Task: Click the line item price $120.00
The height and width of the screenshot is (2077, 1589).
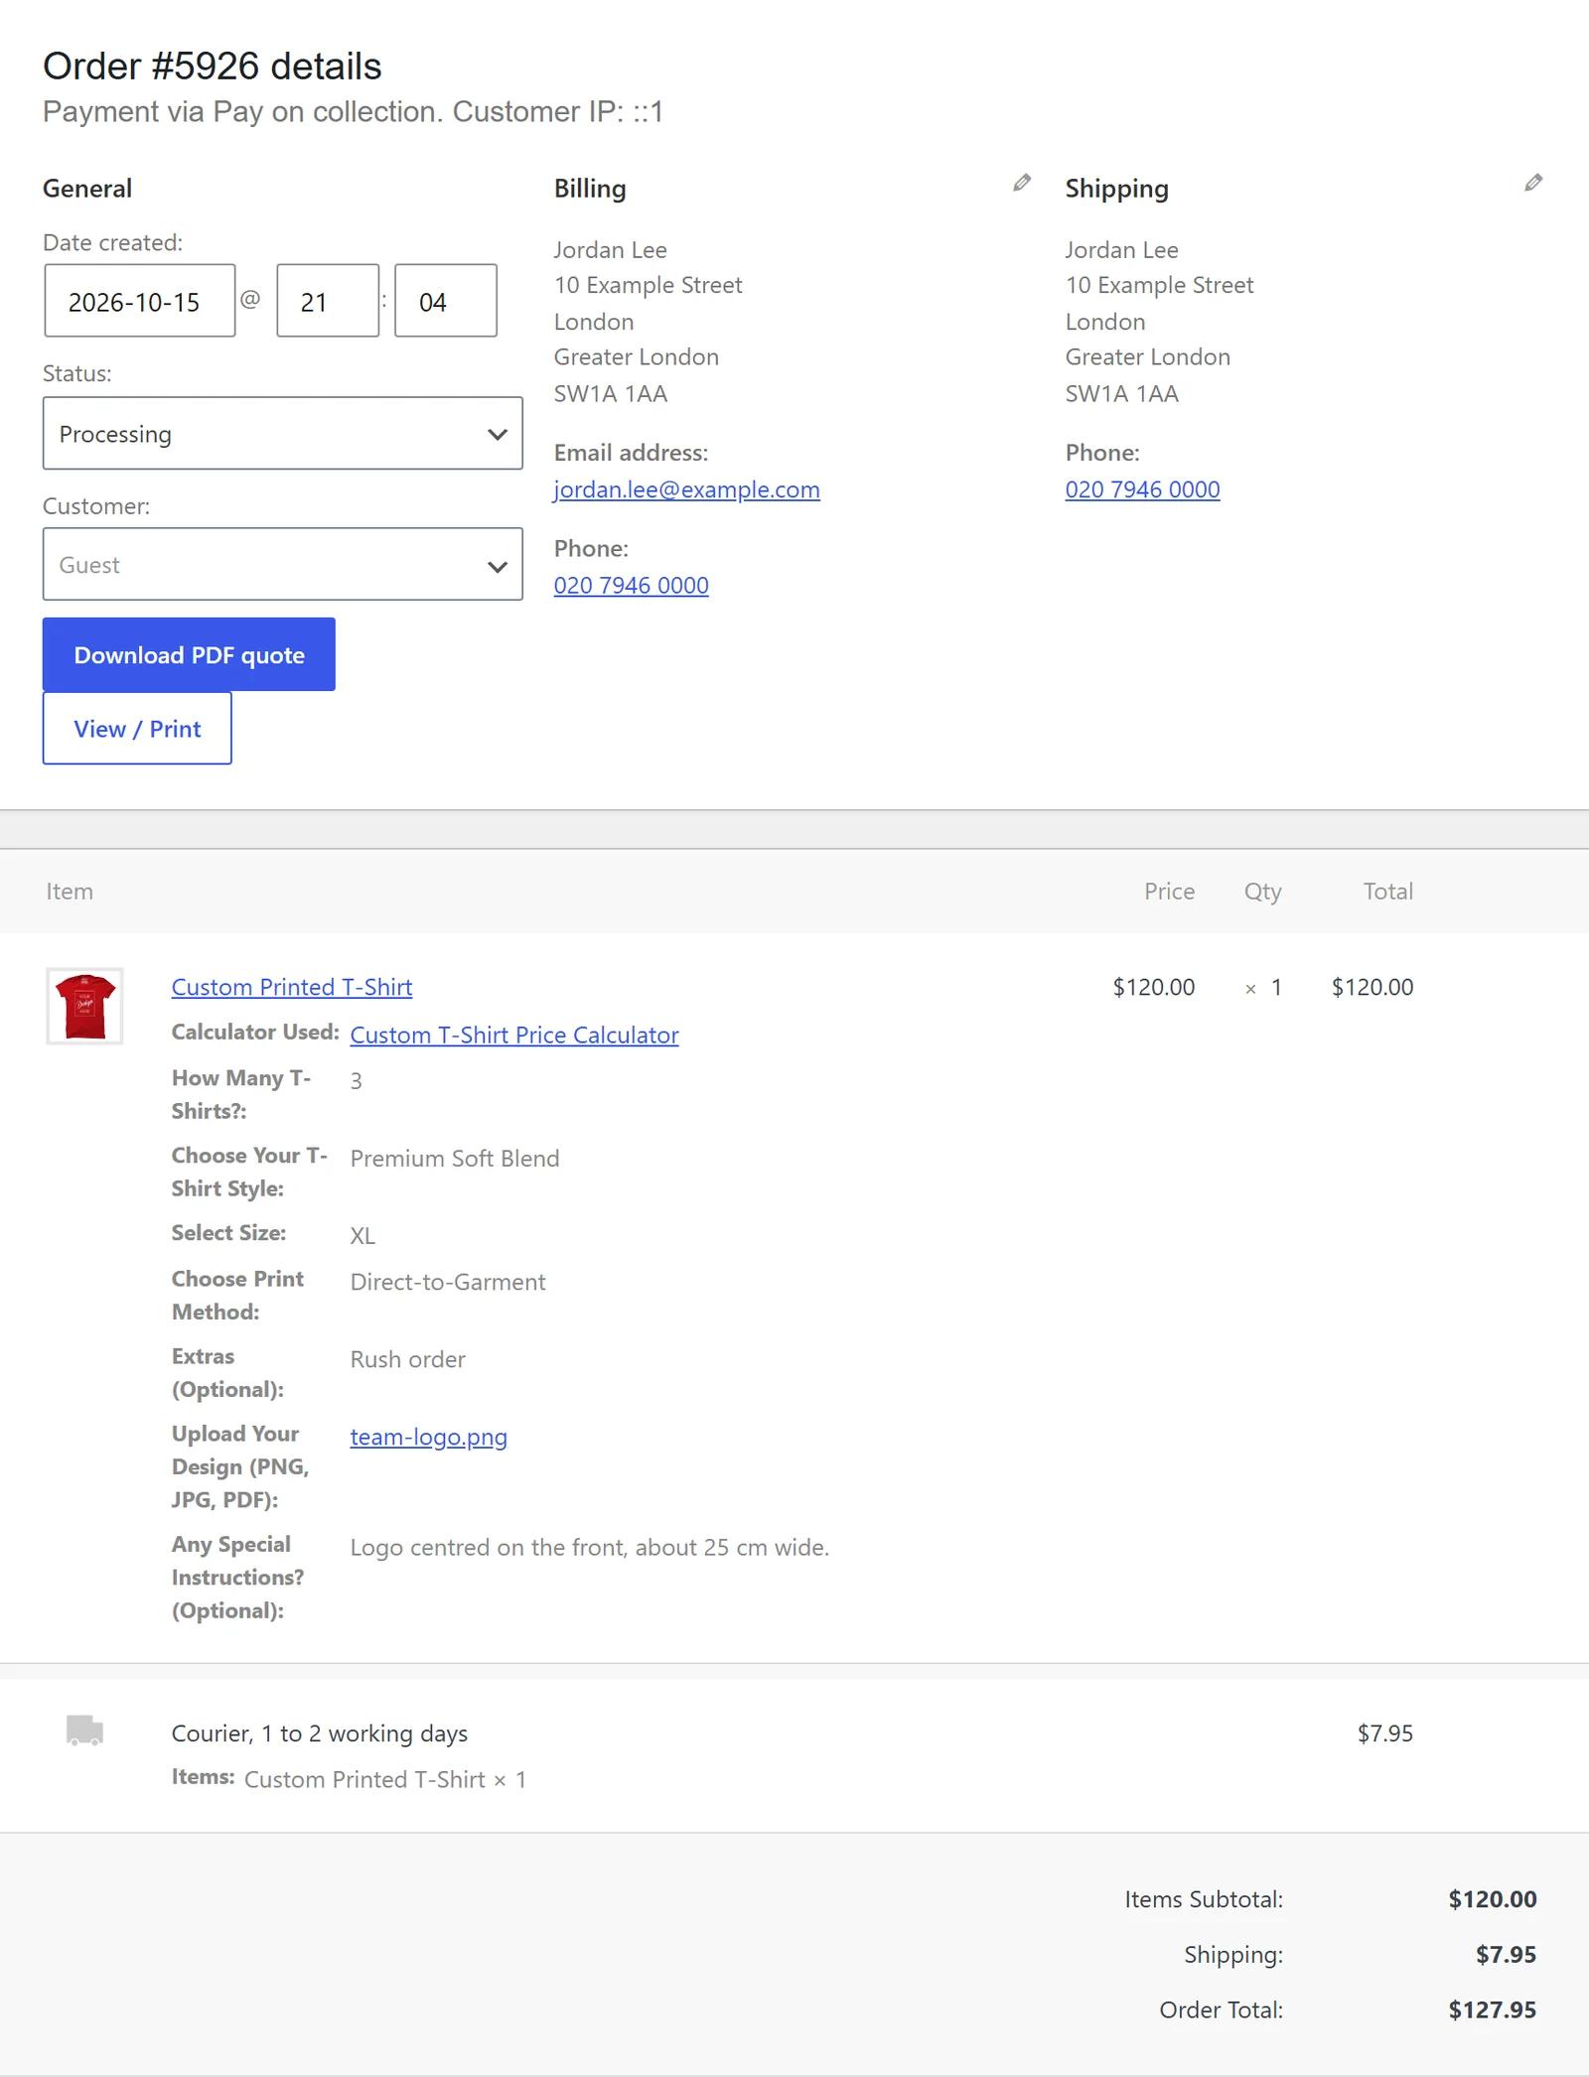Action: [1154, 987]
